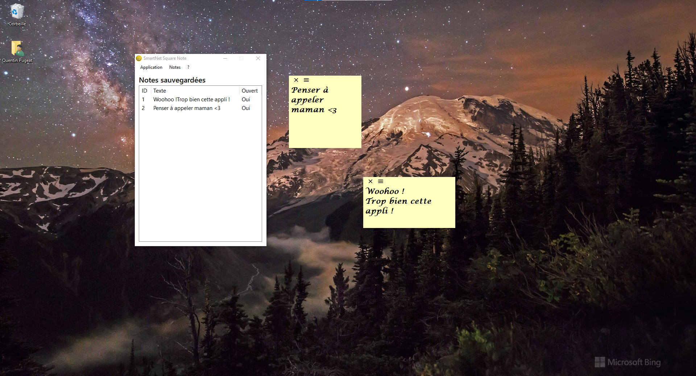Open the ? help menu
696x376 pixels.
coord(188,67)
